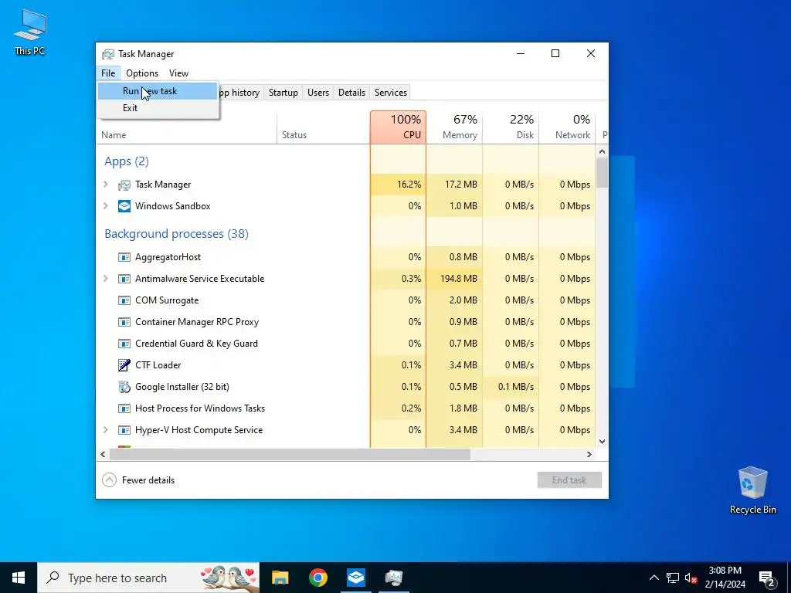Expand Antimalware Service Executable process
Viewport: 791px width, 593px height.
click(x=105, y=278)
